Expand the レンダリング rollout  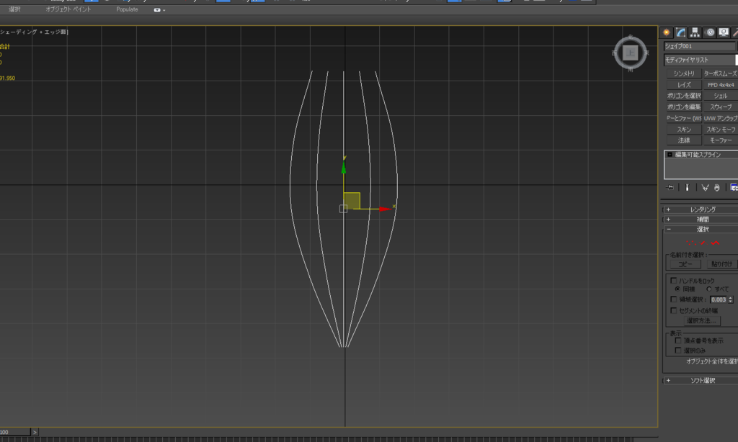(701, 209)
